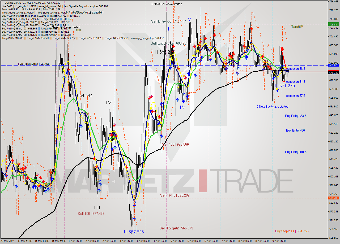Screen dimensions: 340x244
Task: Click the 675.726 current price tag on axis
Action: click(334, 73)
